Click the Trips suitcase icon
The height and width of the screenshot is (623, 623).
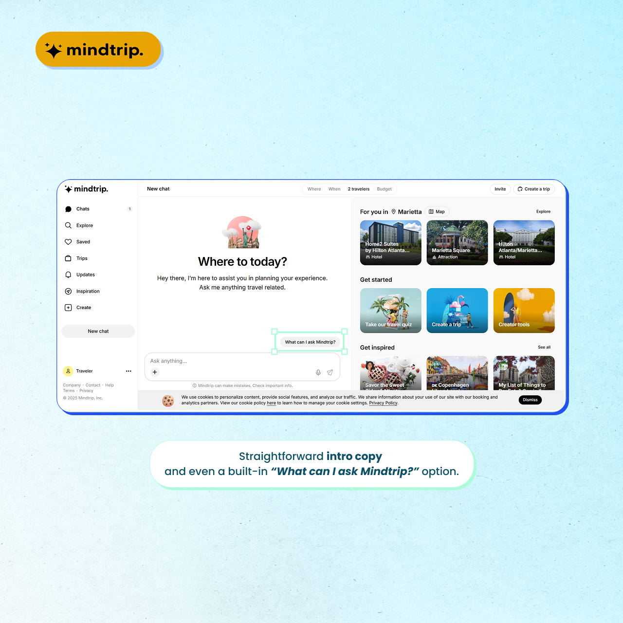[x=68, y=258]
